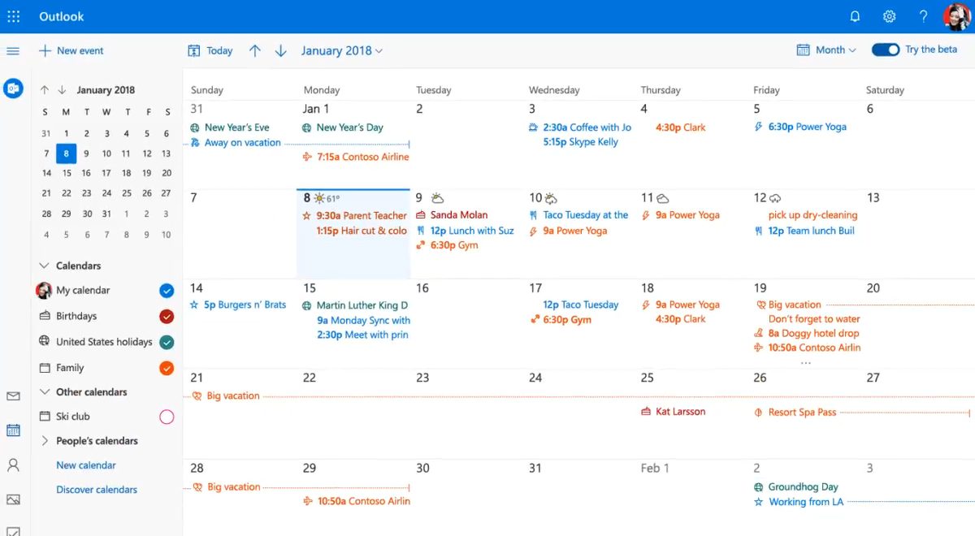This screenshot has height=536, width=975.
Task: Open 12p Lunch with Suz event
Action: coord(465,231)
